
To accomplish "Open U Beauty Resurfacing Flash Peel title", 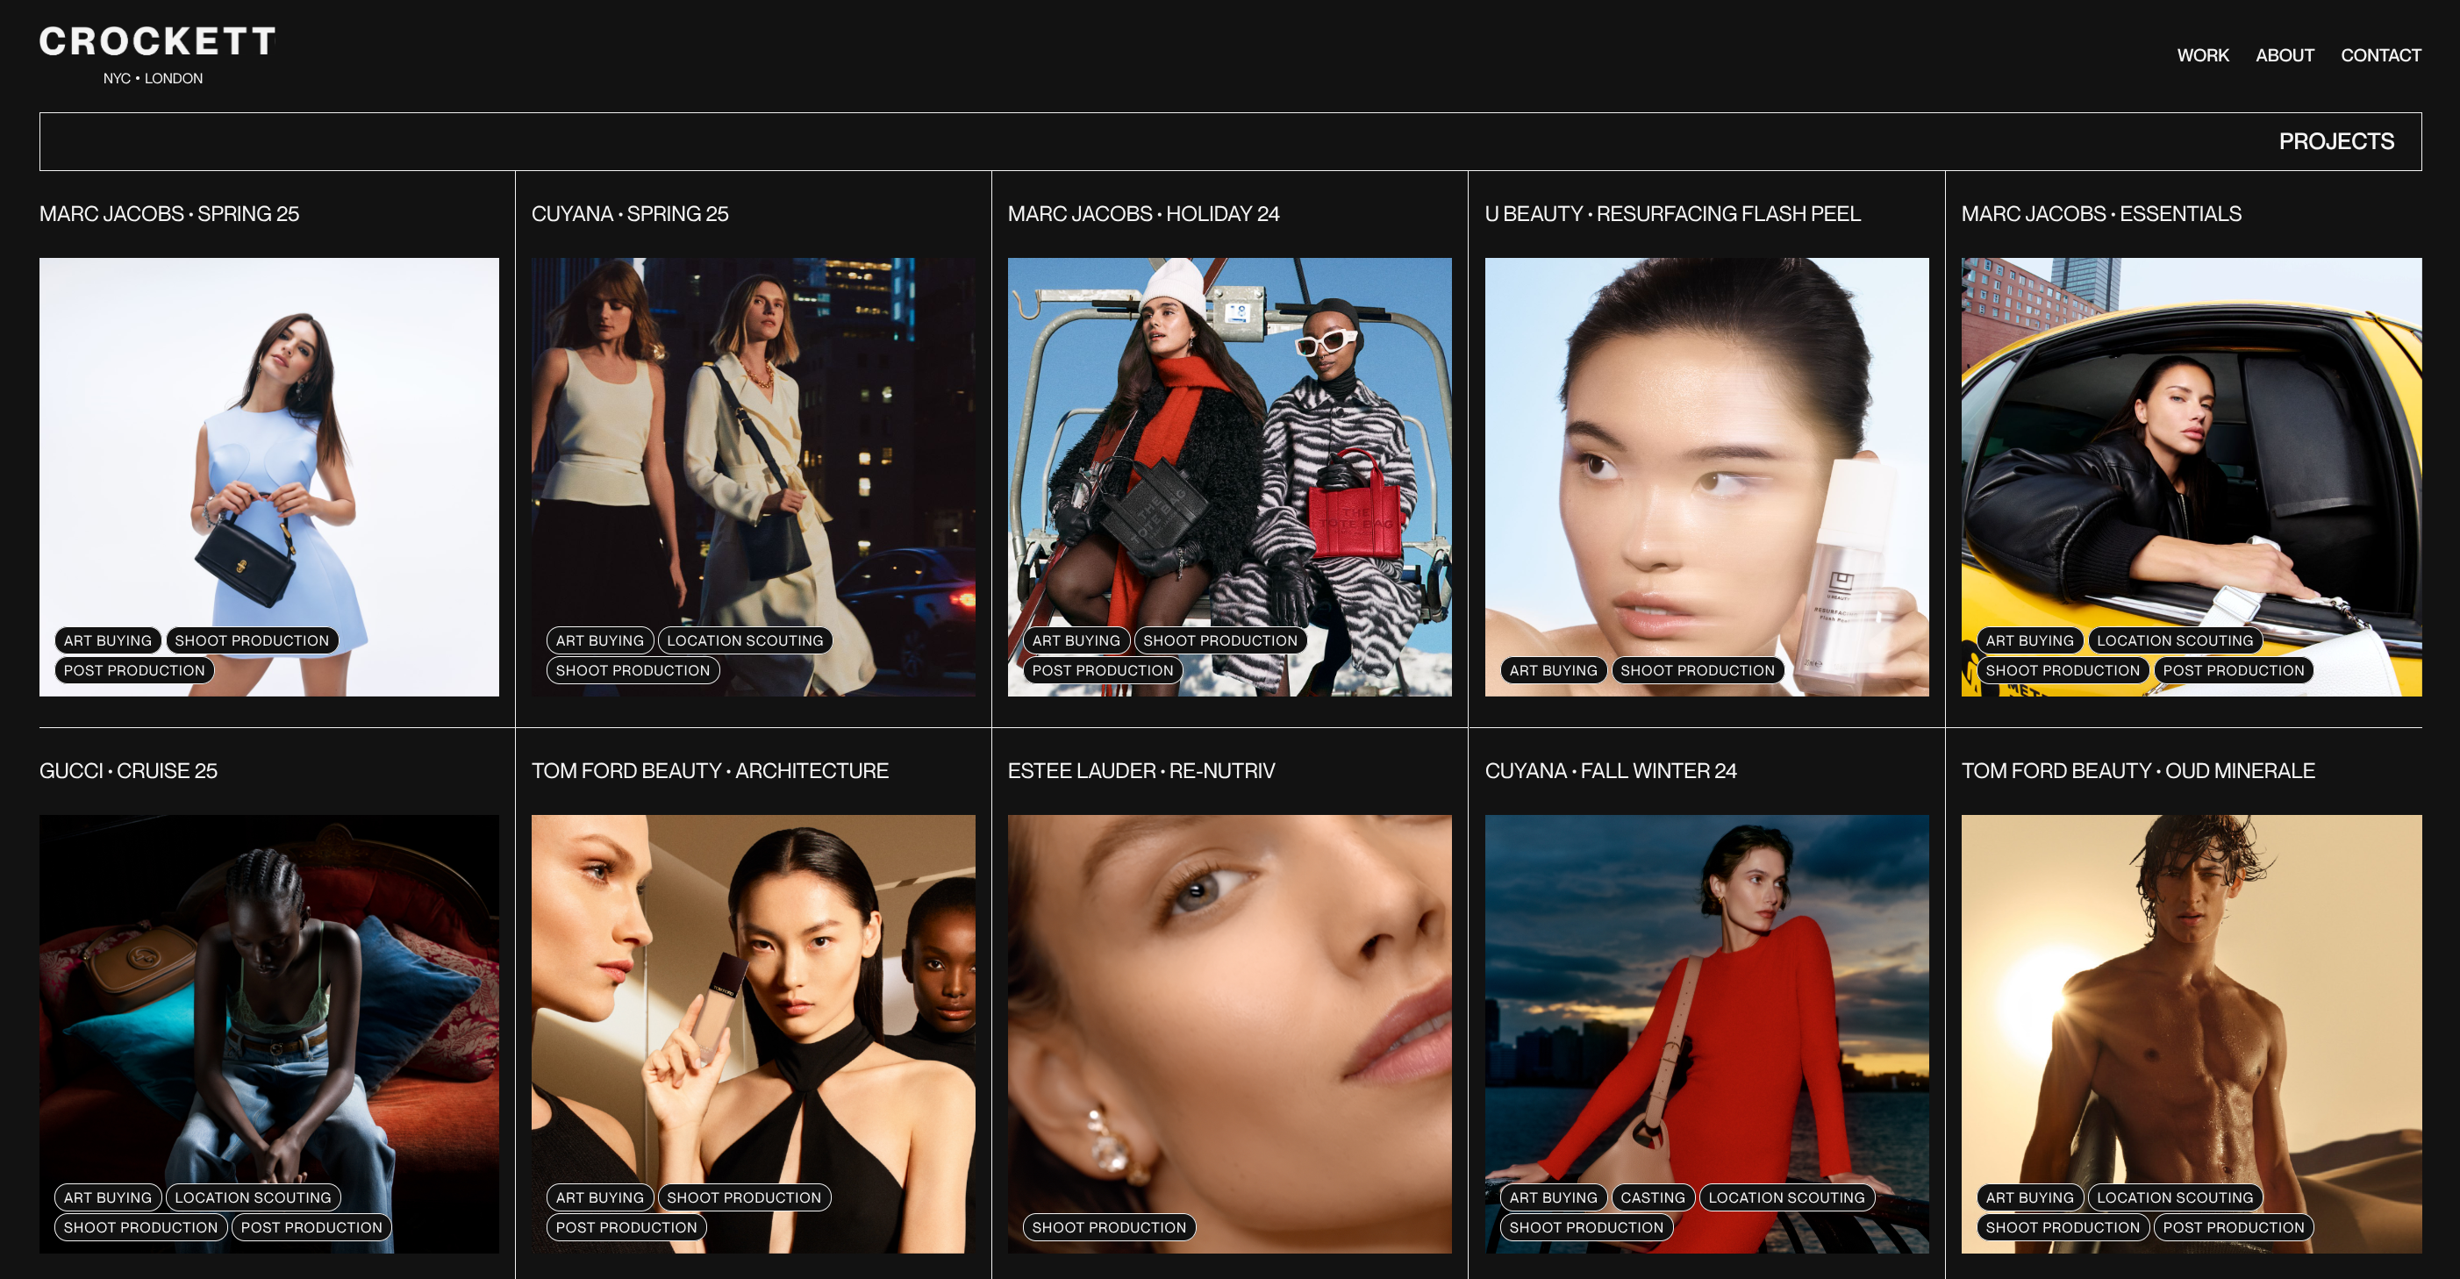I will (x=1672, y=214).
